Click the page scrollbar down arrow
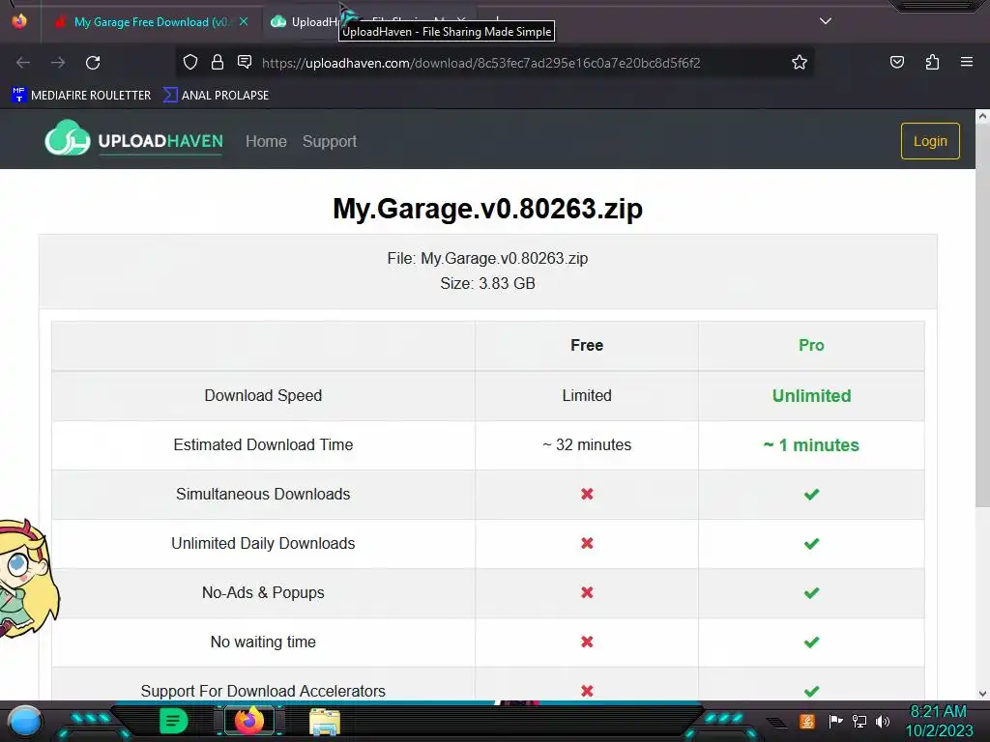Image resolution: width=990 pixels, height=742 pixels. pos(982,694)
